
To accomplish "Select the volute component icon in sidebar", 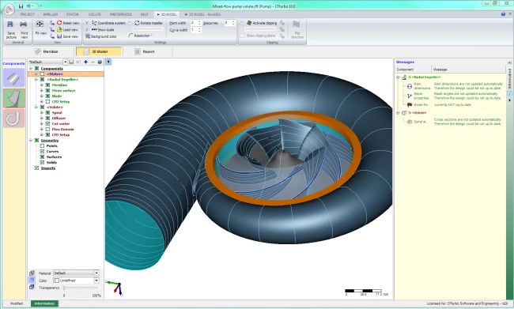I will point(13,118).
